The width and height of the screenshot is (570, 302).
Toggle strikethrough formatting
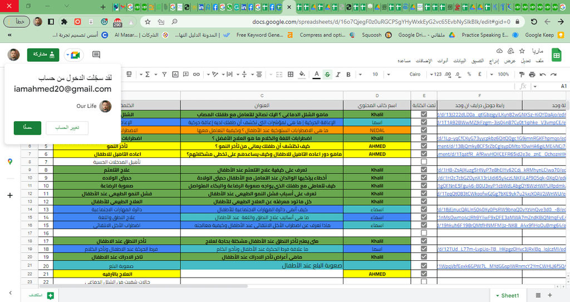click(327, 75)
